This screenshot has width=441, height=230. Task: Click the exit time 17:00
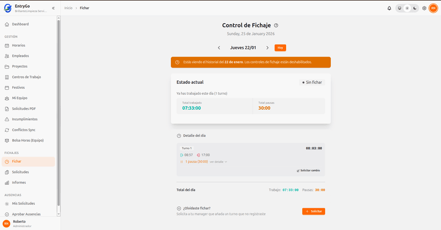(205, 155)
